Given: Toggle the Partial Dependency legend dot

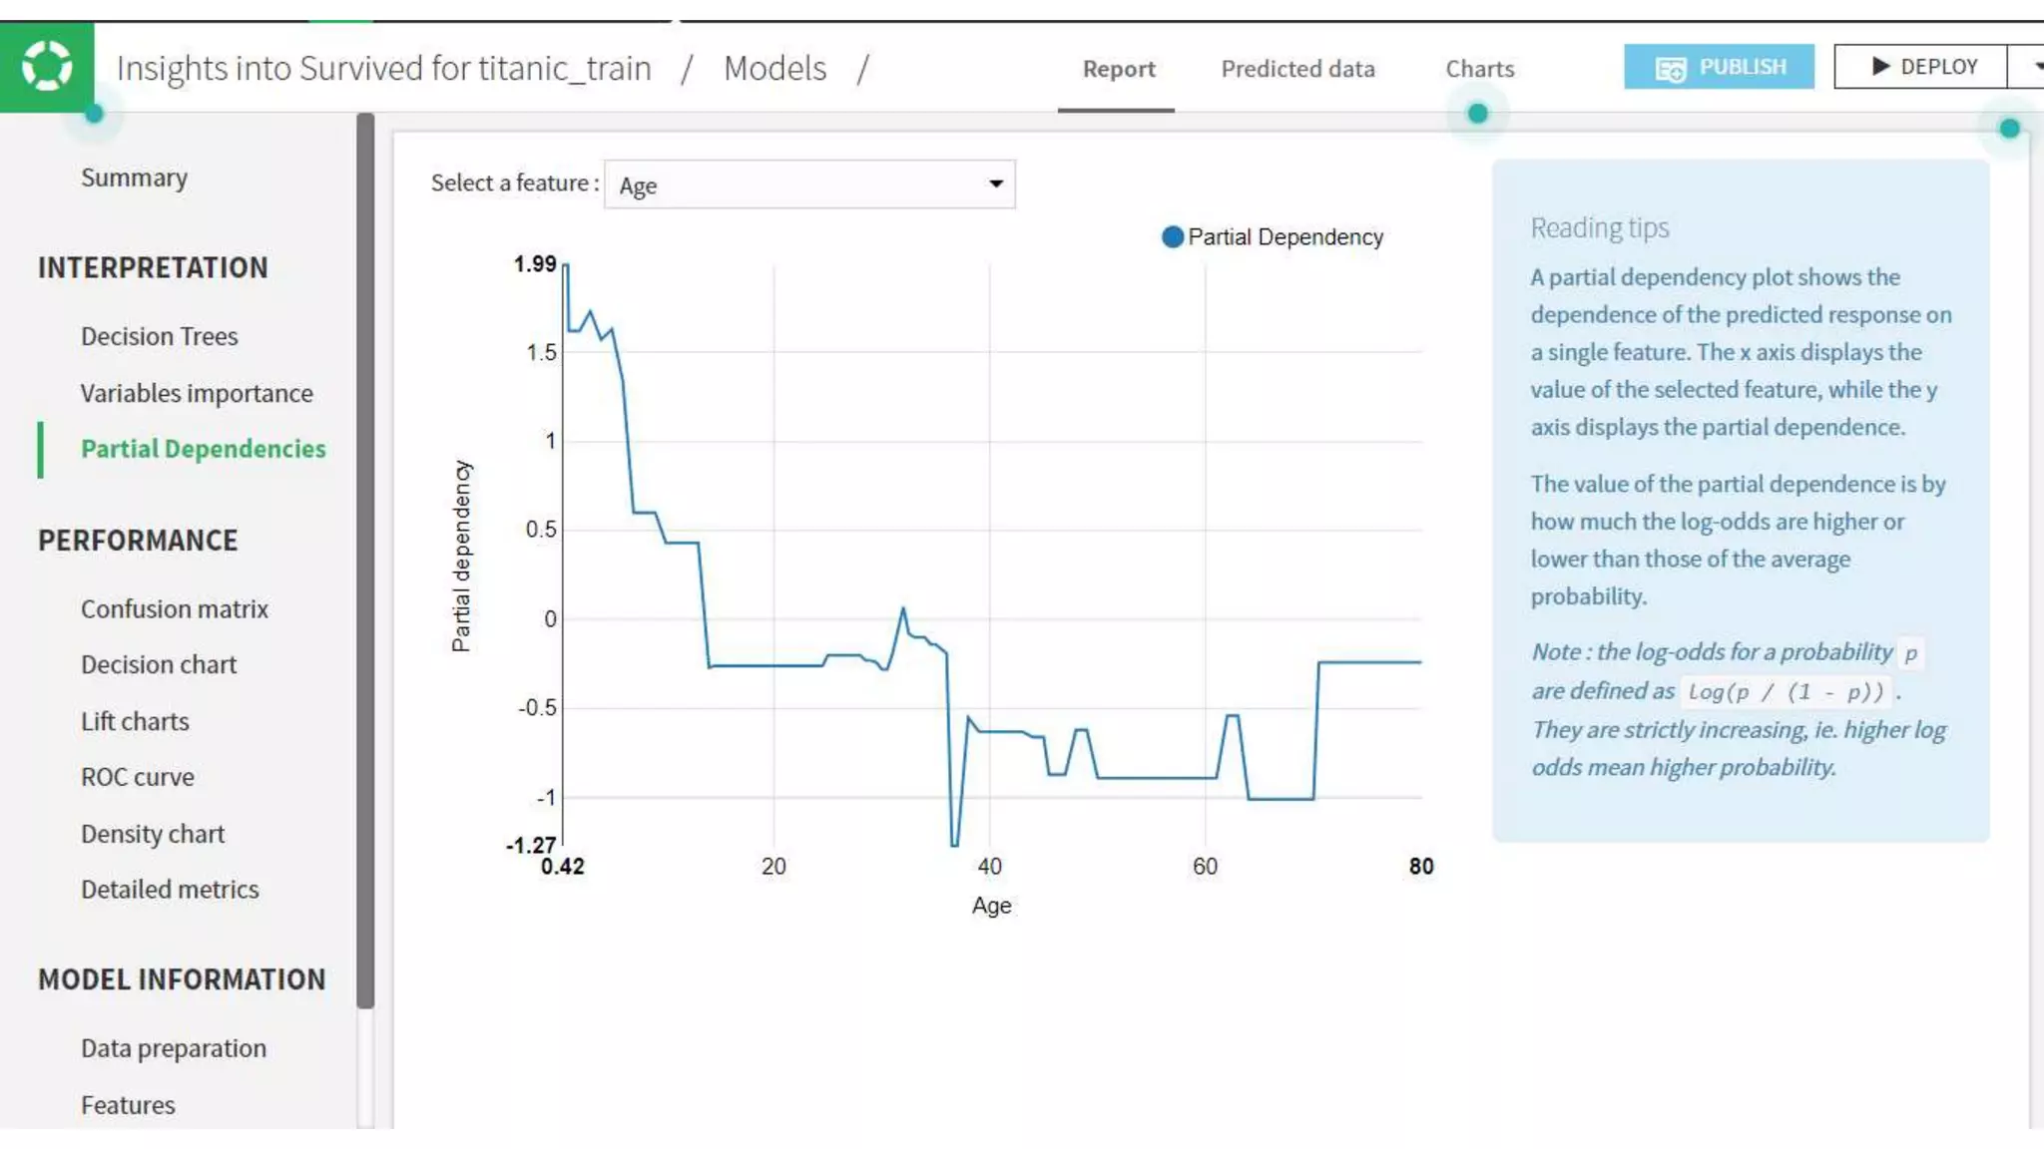Looking at the screenshot, I should [1173, 237].
